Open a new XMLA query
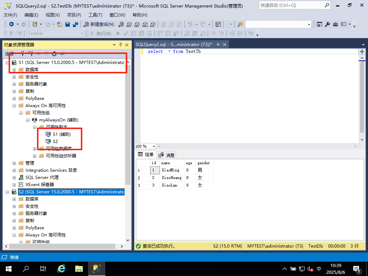The image size is (368, 276). click(x=145, y=24)
